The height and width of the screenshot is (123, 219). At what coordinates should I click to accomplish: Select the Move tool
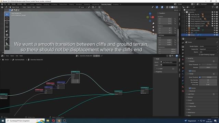click(x=7, y=23)
